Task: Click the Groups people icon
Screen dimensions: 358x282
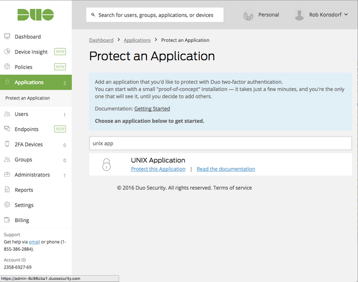Action: pos(7,159)
